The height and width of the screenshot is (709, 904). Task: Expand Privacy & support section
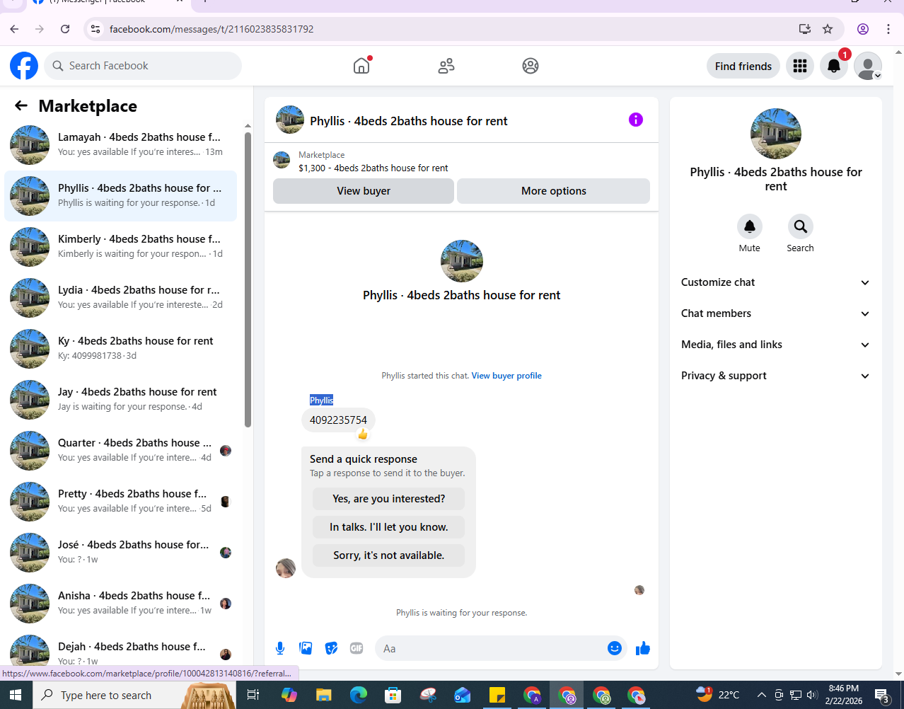(775, 376)
